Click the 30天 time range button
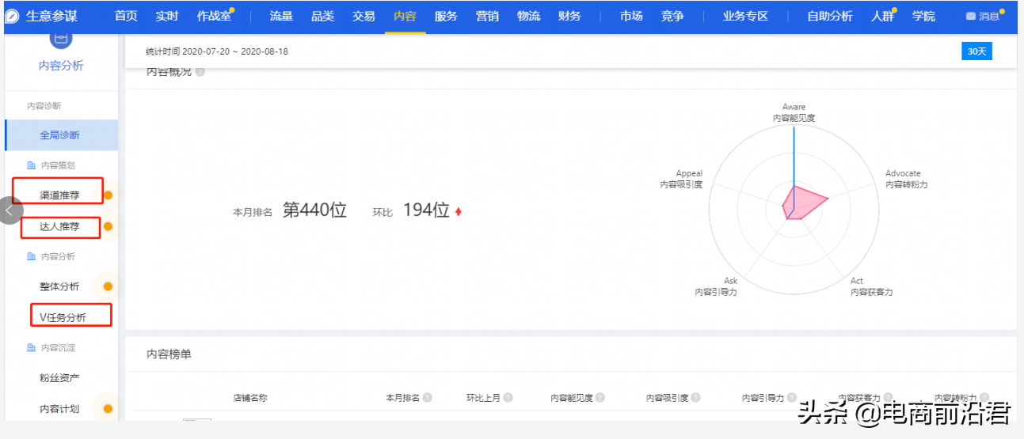The width and height of the screenshot is (1024, 439). pos(976,51)
